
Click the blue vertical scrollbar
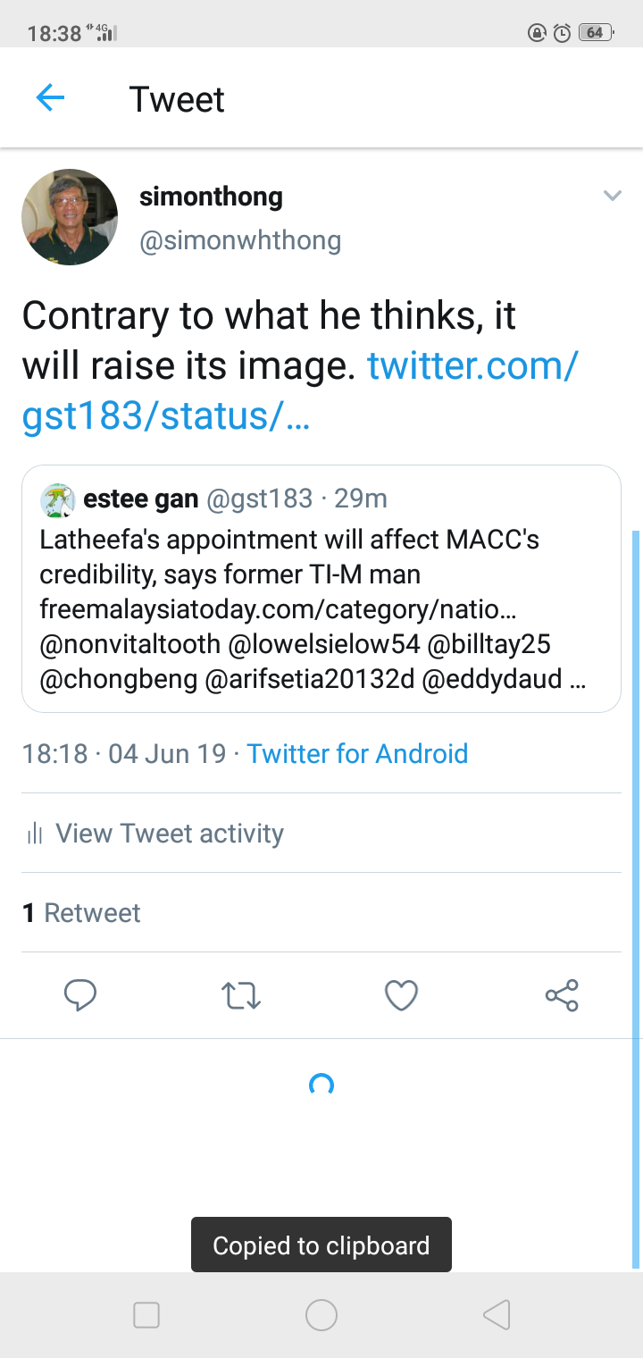click(x=636, y=893)
